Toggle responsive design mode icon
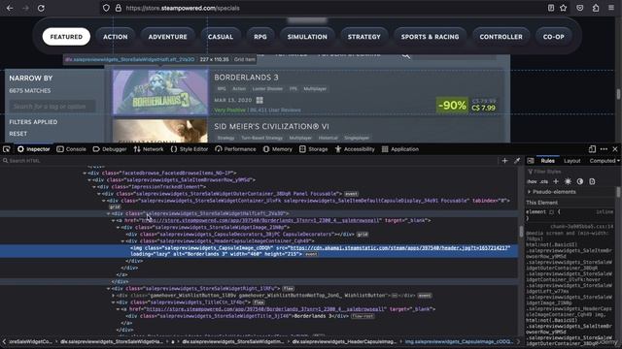Screen dimensions: 622x349 (592, 149)
